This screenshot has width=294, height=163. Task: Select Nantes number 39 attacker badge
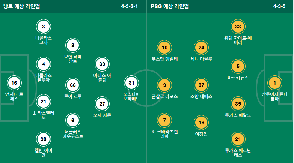[102, 64]
